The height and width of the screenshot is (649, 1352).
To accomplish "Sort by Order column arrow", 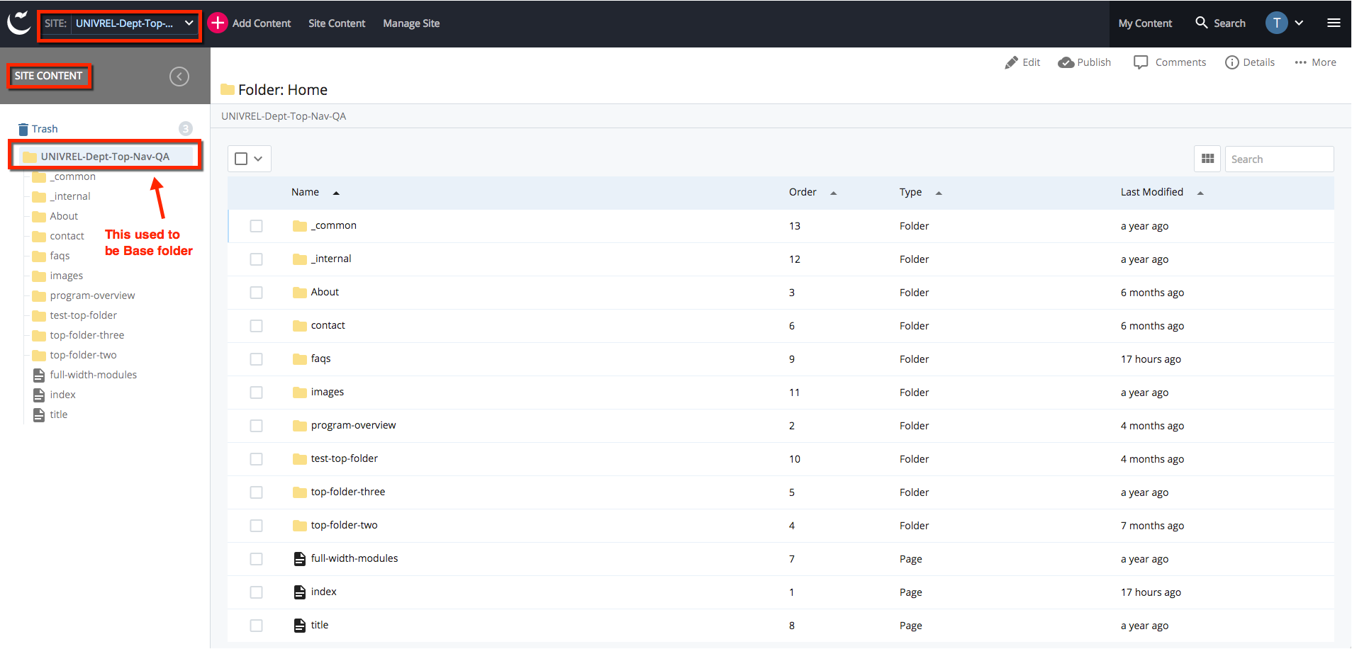I will pos(833,193).
